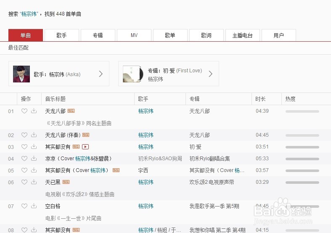Switch to the 歌手 tab
The height and width of the screenshot is (233, 331).
point(62,35)
